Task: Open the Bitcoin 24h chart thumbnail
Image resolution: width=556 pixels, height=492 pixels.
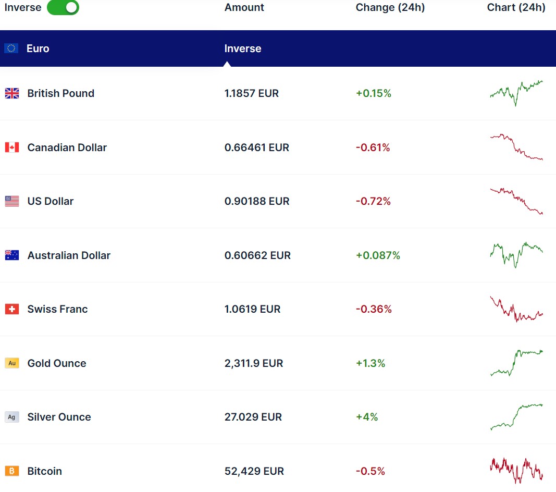Action: pos(516,471)
